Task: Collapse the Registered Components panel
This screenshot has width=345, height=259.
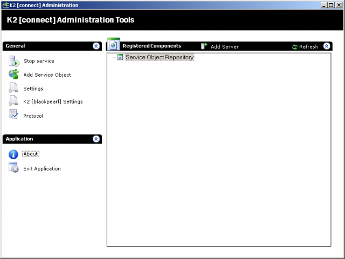Action: (x=327, y=46)
